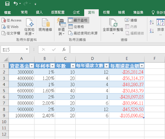Select cell containing 10000000
Image resolution: width=165 pixels, height=139 pixels.
[21, 115]
